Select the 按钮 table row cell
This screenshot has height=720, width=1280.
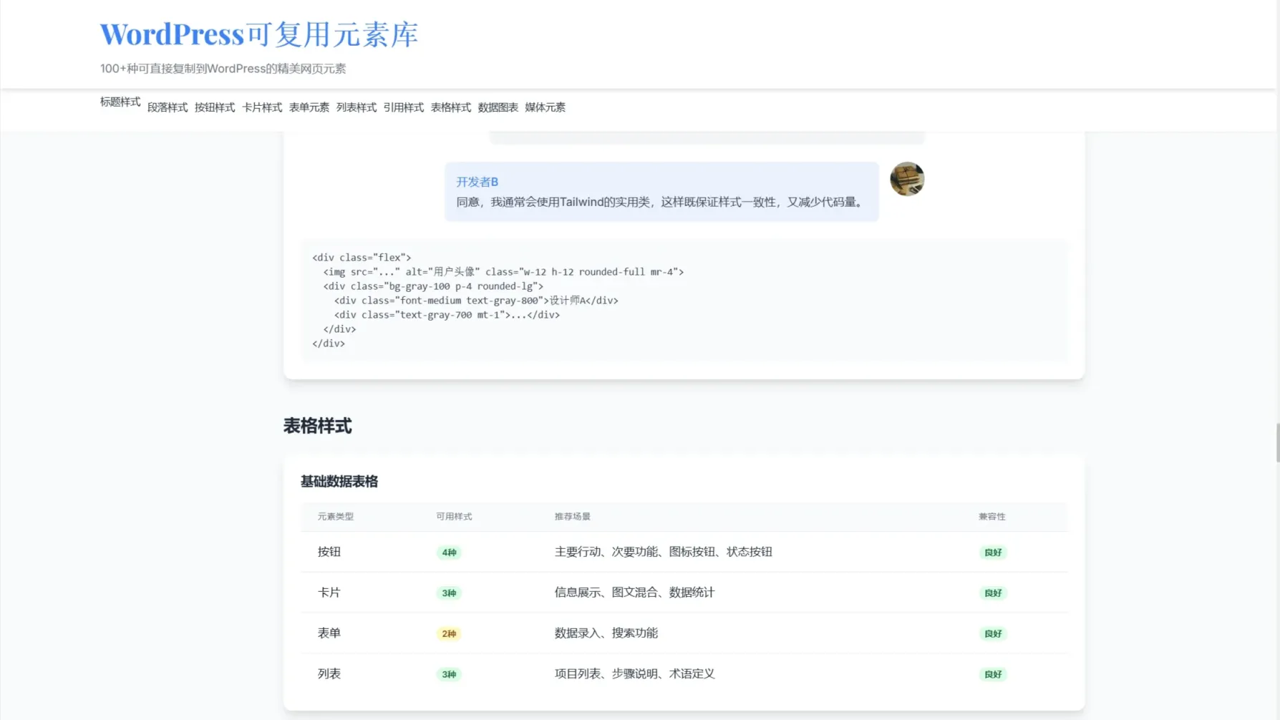pos(329,552)
